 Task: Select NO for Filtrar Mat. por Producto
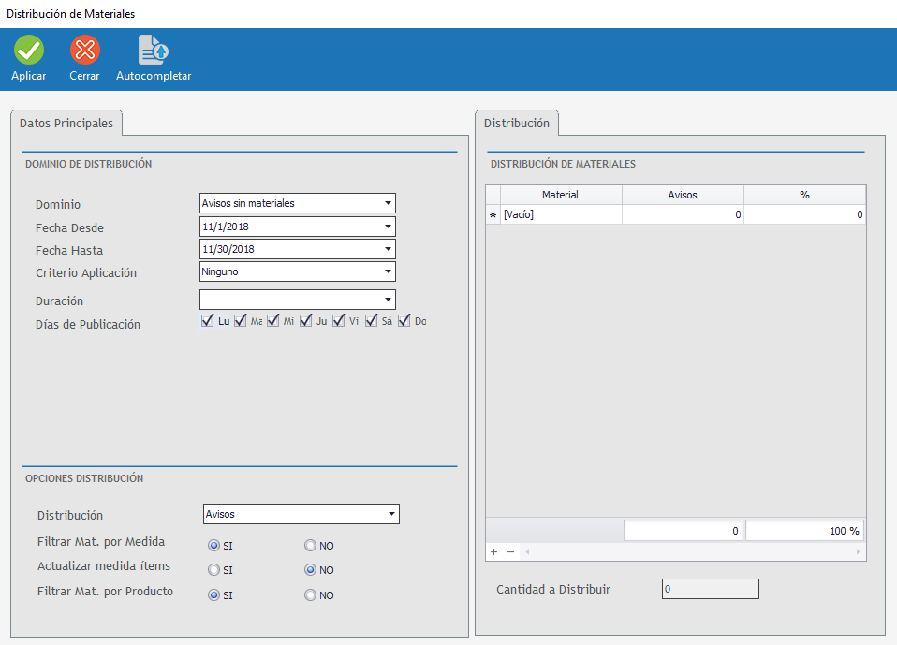[x=311, y=595]
